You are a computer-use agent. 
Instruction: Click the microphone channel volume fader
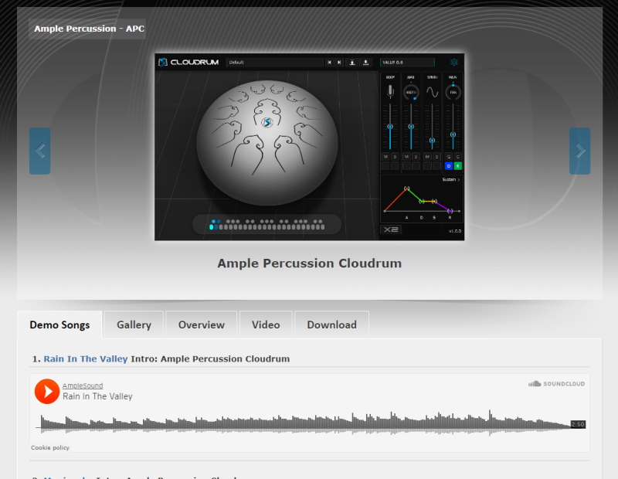[x=390, y=127]
